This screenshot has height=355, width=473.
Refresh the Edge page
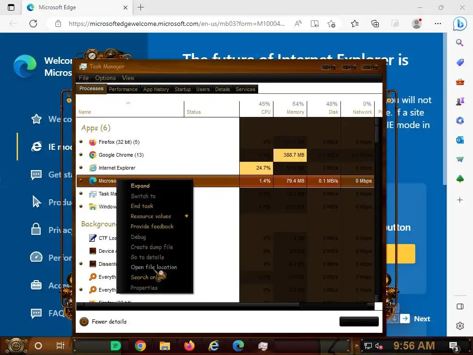coord(33,24)
